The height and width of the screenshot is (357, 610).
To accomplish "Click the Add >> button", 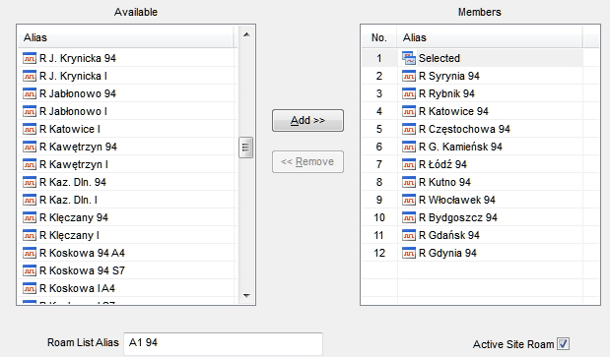I will point(307,120).
